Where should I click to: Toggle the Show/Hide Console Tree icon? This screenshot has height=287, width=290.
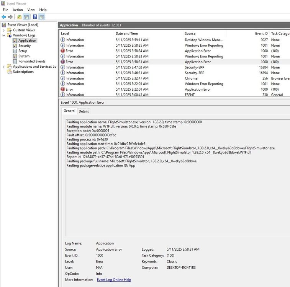coord(26,17)
